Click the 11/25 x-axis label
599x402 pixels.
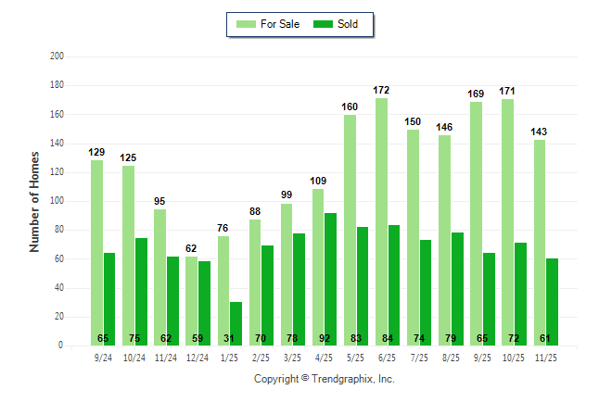click(x=545, y=358)
